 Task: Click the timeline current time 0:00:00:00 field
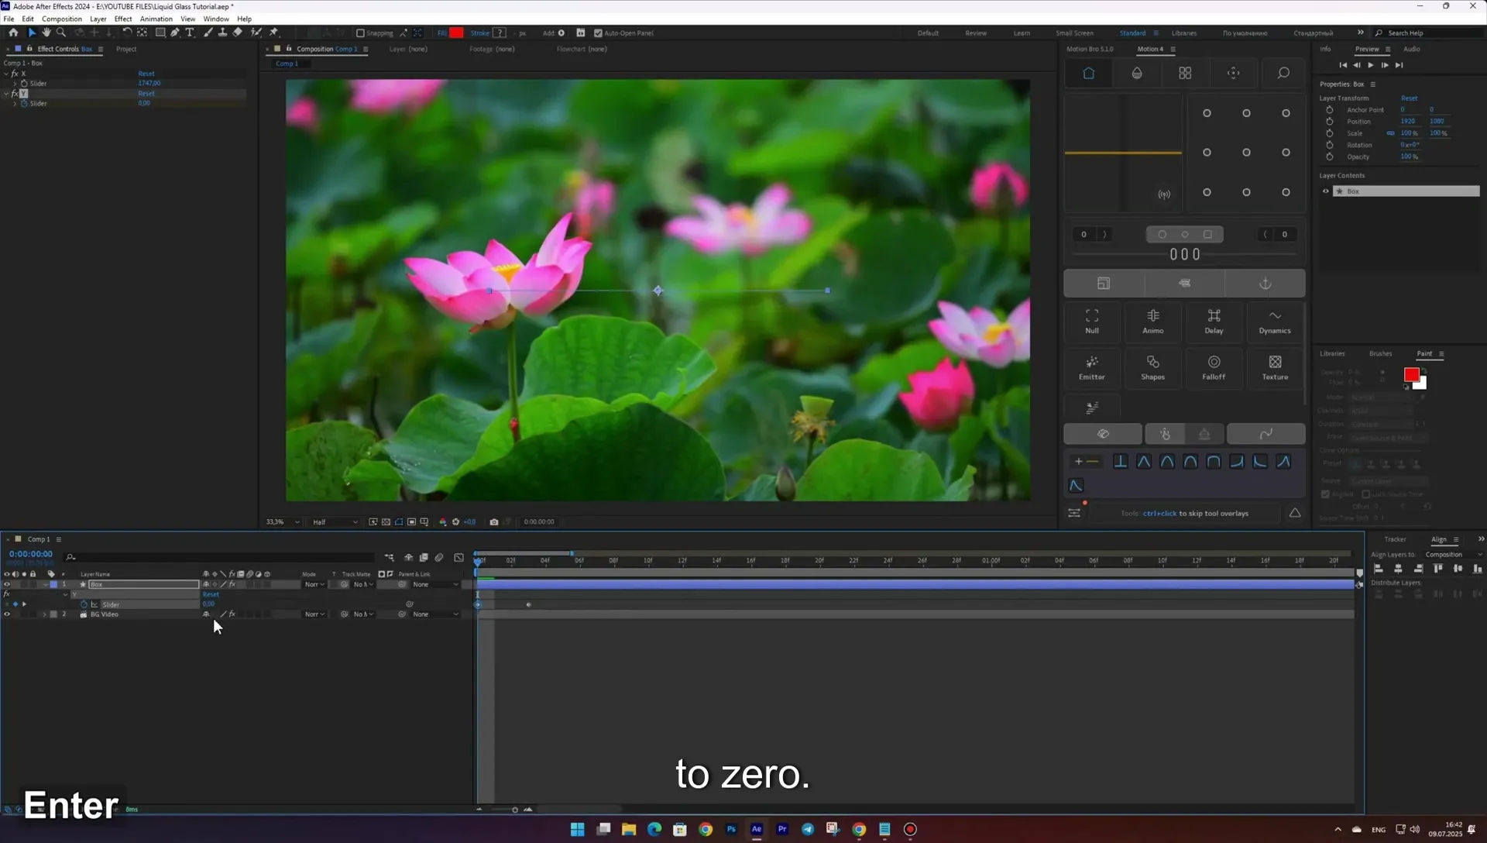(x=31, y=554)
